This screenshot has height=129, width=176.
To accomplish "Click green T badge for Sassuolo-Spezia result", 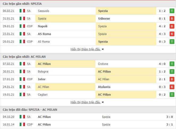I will [172, 11].
